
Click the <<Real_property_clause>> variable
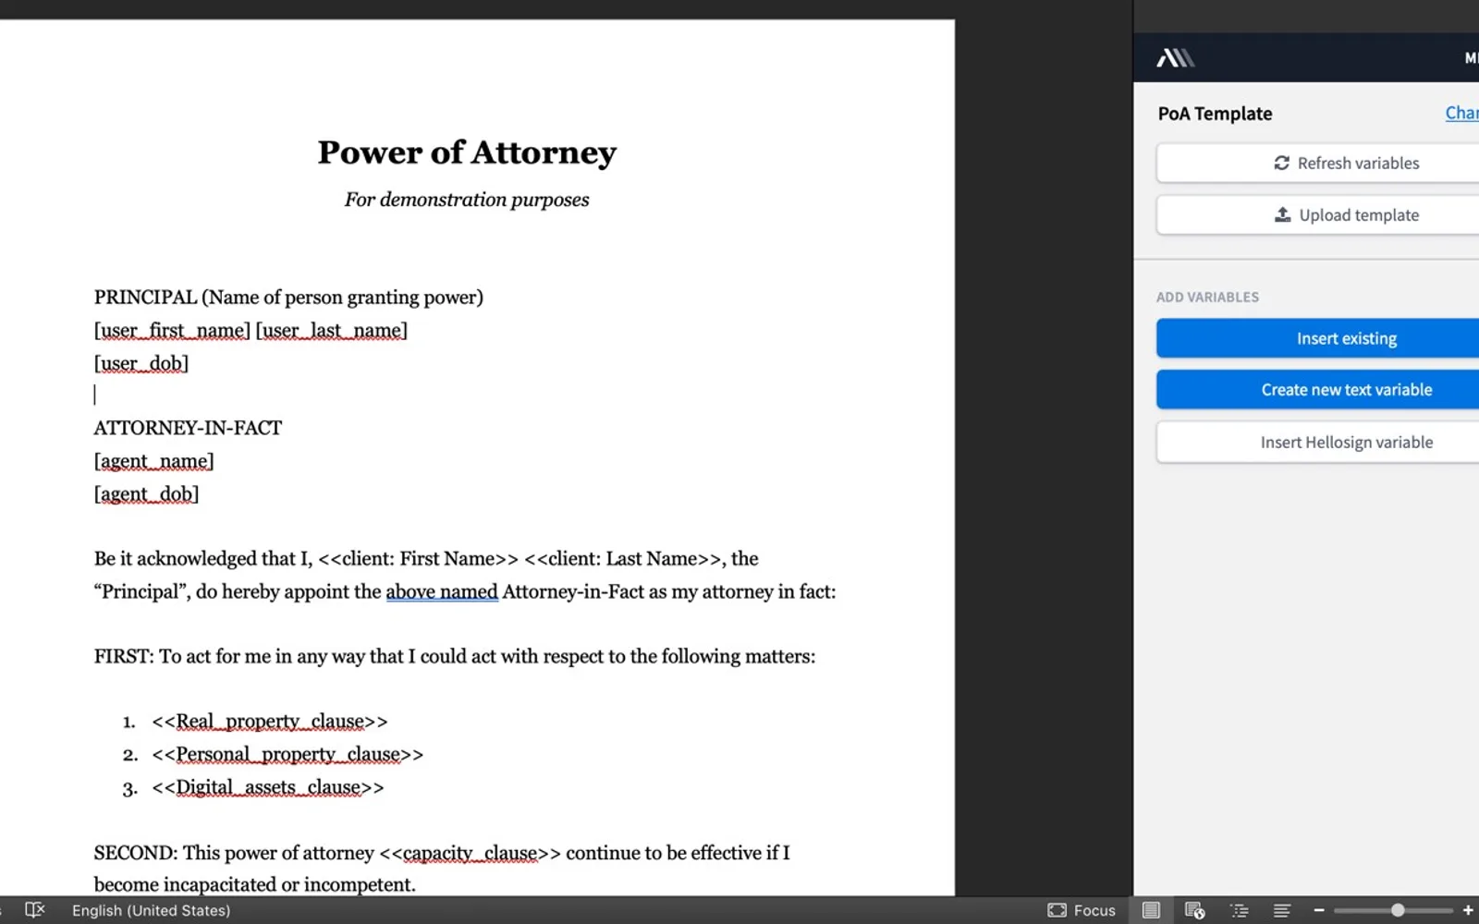pyautogui.click(x=270, y=722)
